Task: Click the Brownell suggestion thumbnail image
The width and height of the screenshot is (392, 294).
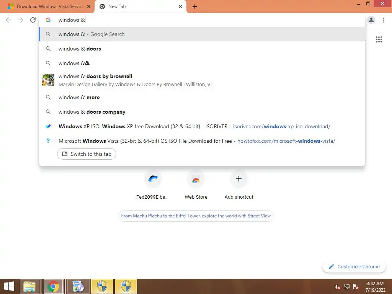Action: point(48,80)
